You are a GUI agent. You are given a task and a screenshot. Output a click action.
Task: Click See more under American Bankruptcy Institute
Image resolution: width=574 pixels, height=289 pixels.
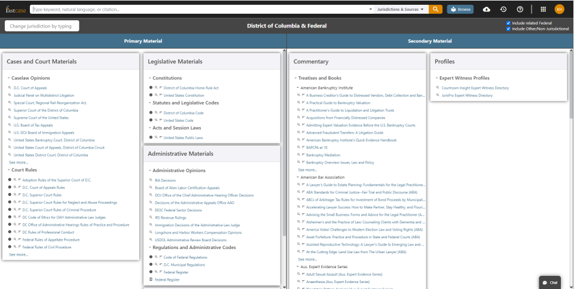[307, 170]
